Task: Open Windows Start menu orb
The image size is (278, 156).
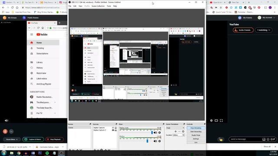Action: 4,153
